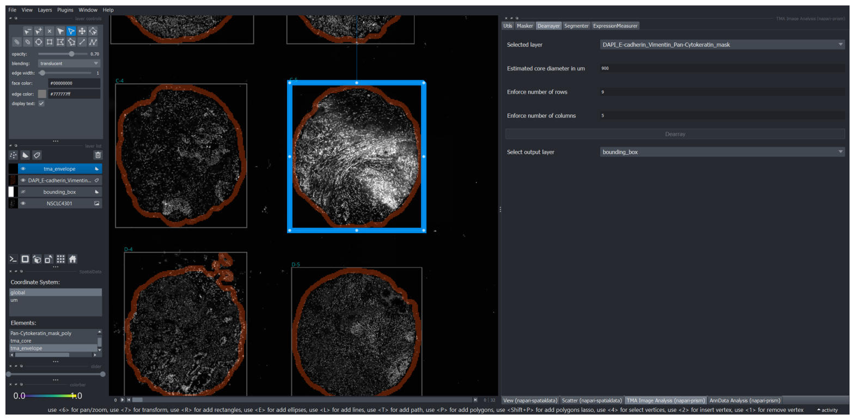Open the Layers menu
855x420 pixels.
point(45,10)
